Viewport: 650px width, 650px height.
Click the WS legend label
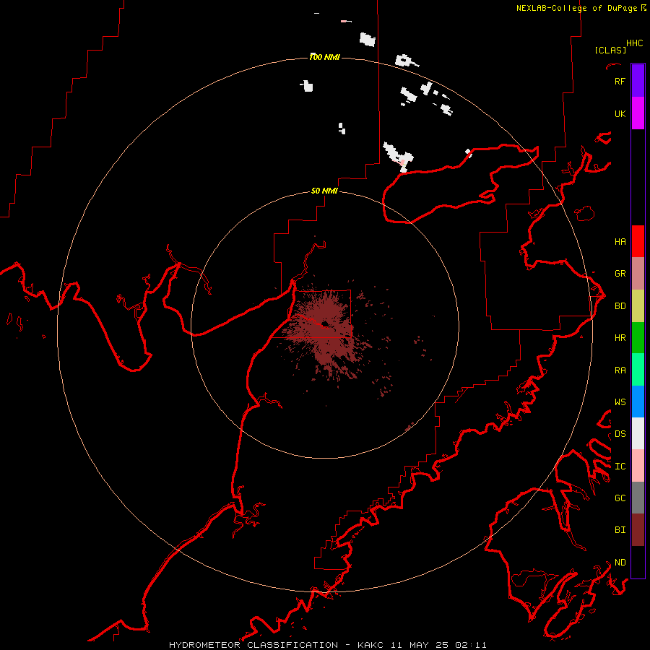[620, 402]
